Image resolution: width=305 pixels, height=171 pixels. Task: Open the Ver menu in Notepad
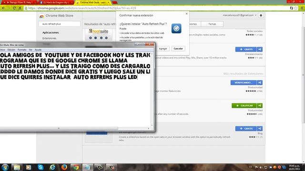30,50
